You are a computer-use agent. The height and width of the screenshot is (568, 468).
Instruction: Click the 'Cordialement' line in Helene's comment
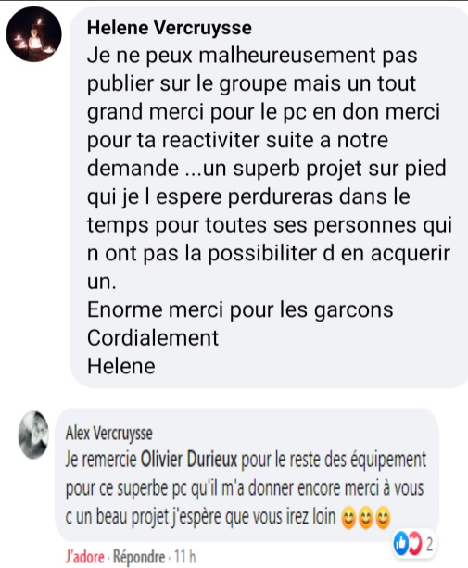pyautogui.click(x=153, y=338)
